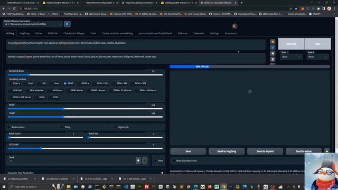338x190 pixels.
Task: Open the Deforum tab
Action: point(183,33)
